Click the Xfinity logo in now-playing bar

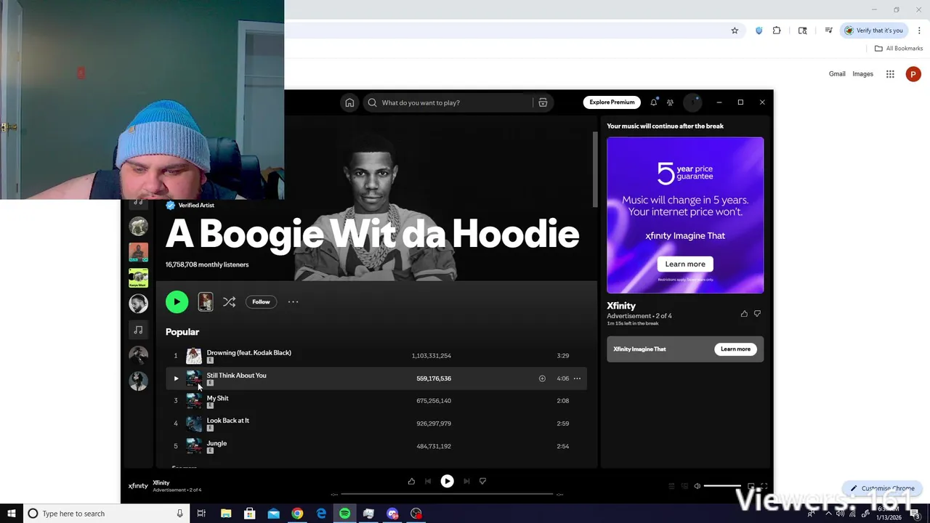138,486
